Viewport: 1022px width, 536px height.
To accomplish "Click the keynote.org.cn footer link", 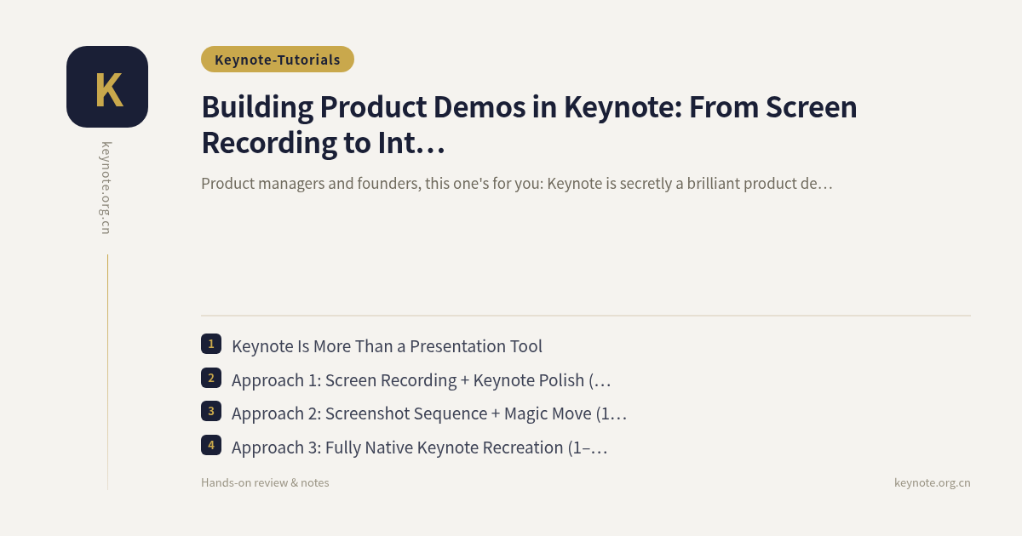I will tap(933, 482).
